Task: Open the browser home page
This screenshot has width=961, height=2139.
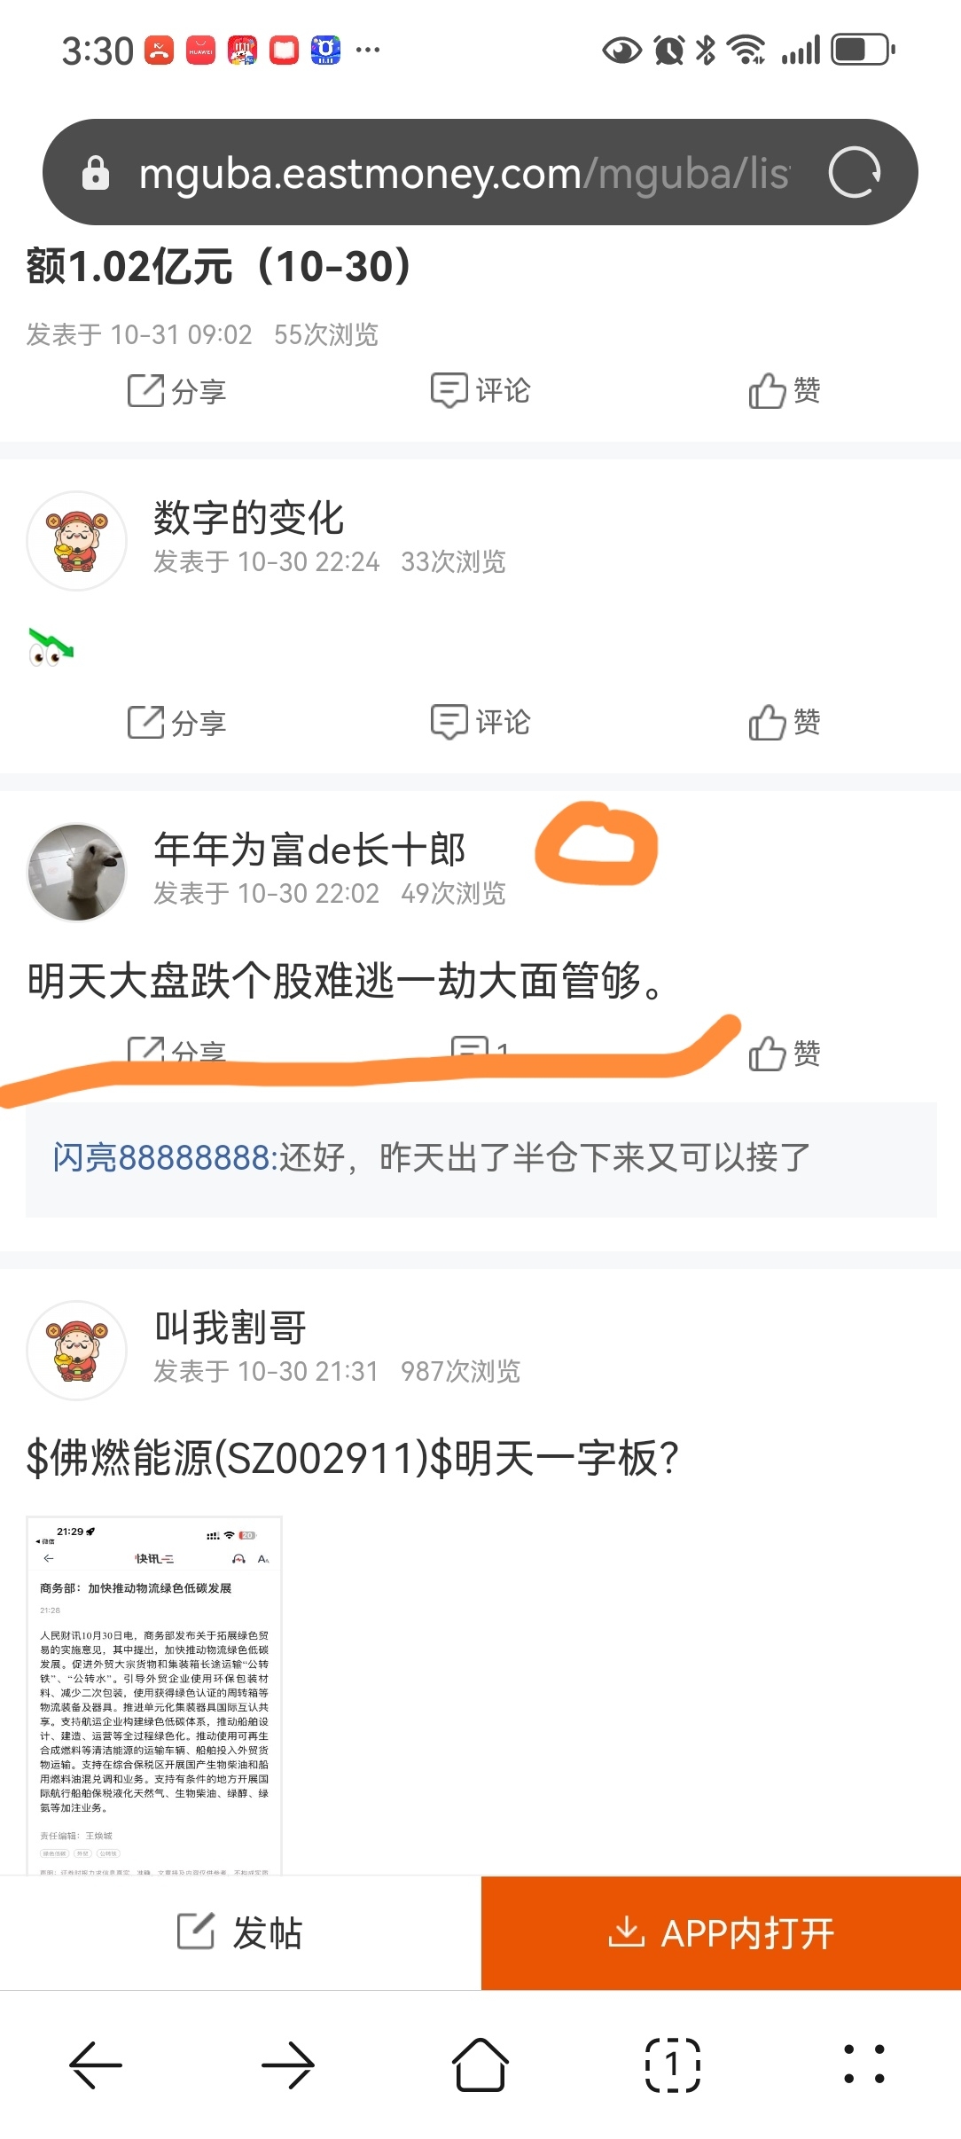Action: coord(480,2065)
